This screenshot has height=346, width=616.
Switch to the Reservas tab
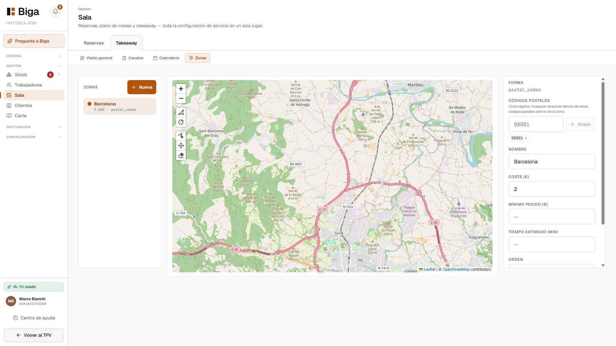[x=94, y=43]
